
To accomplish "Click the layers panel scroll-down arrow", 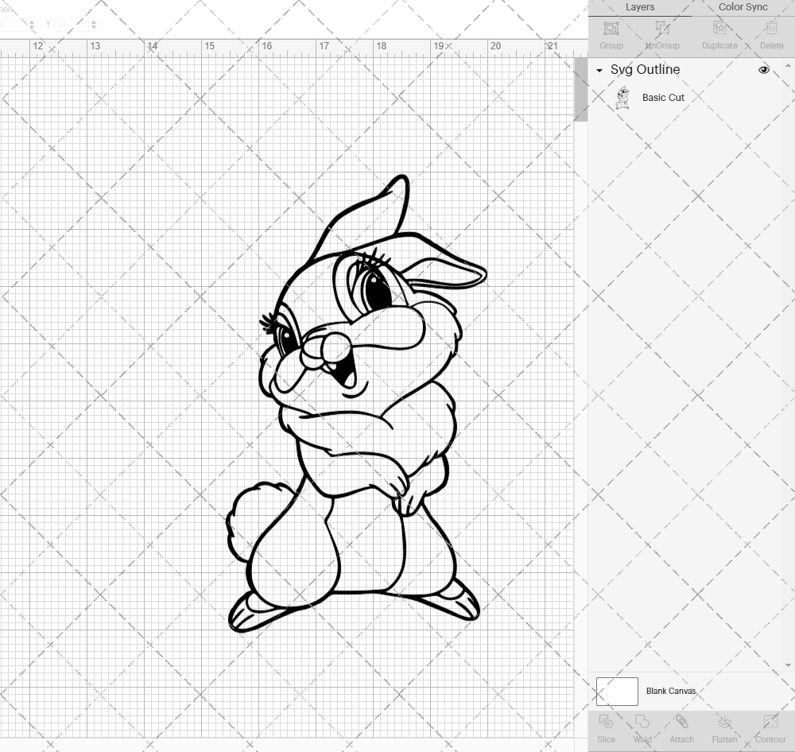I will pyautogui.click(x=787, y=665).
